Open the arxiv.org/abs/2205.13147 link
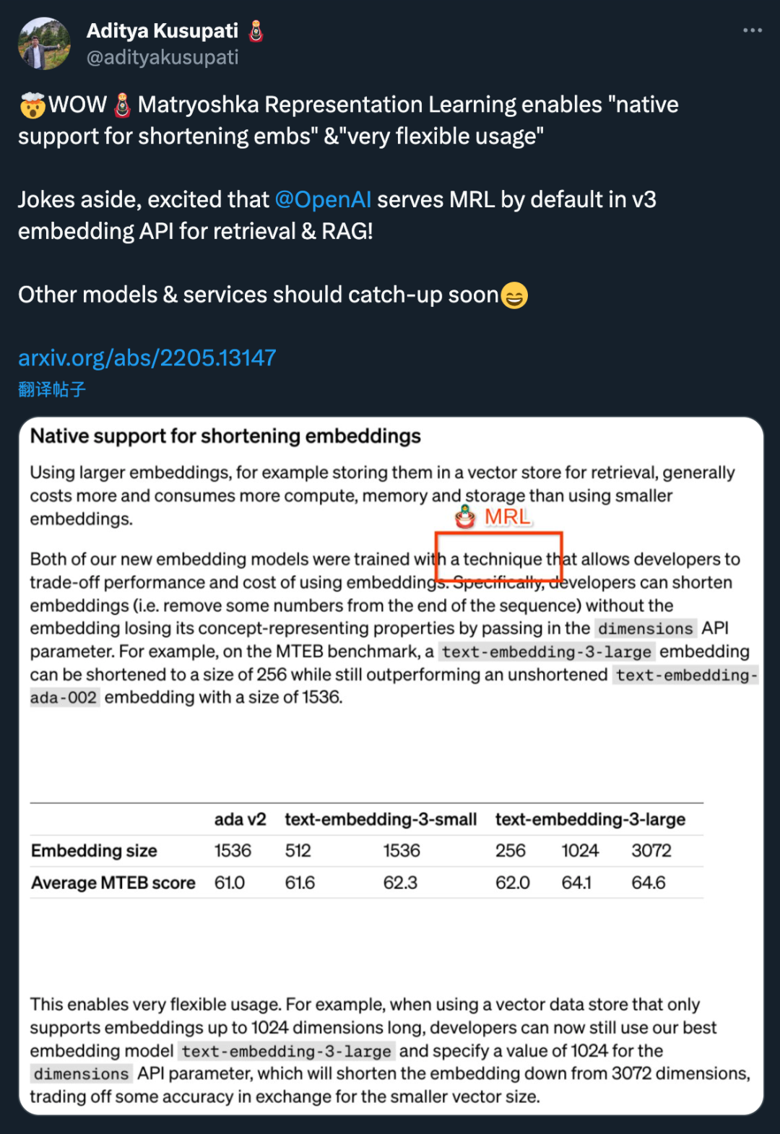The image size is (780, 1134). click(147, 358)
